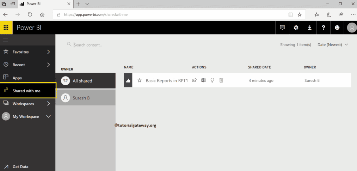Screen dimensions: 357x171
Task: Expand the Favorites flyout arrow
Action: 48,52
